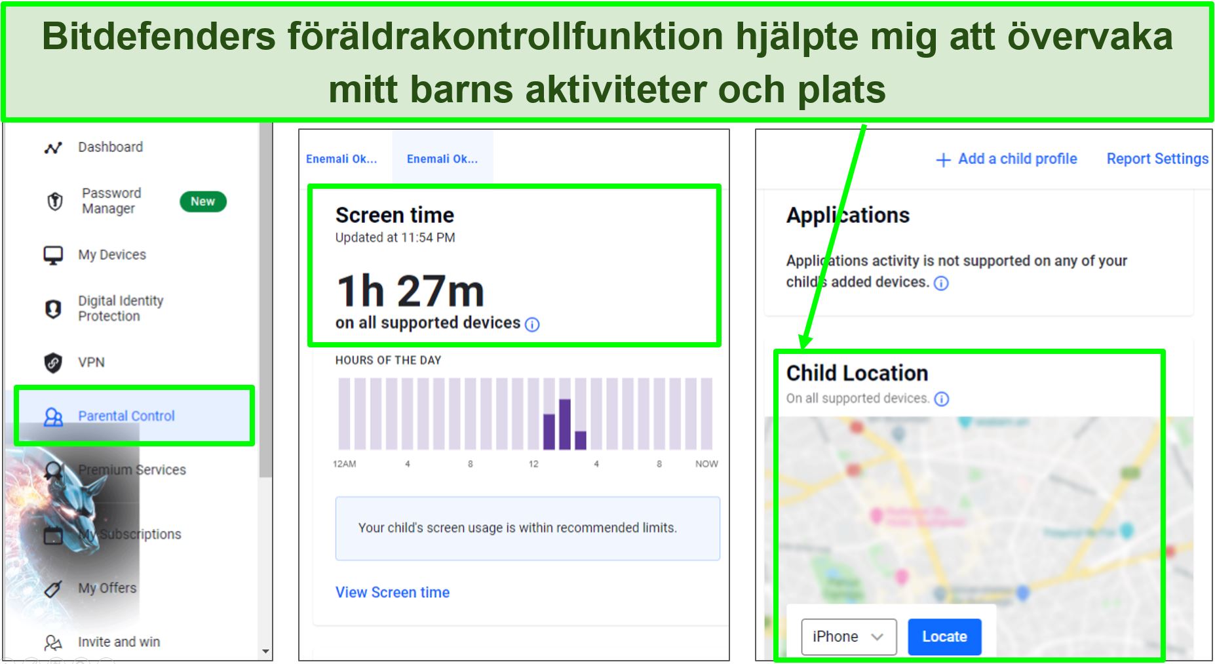The image size is (1215, 664).
Task: Open Digital Identity Protection section
Action: tap(121, 308)
